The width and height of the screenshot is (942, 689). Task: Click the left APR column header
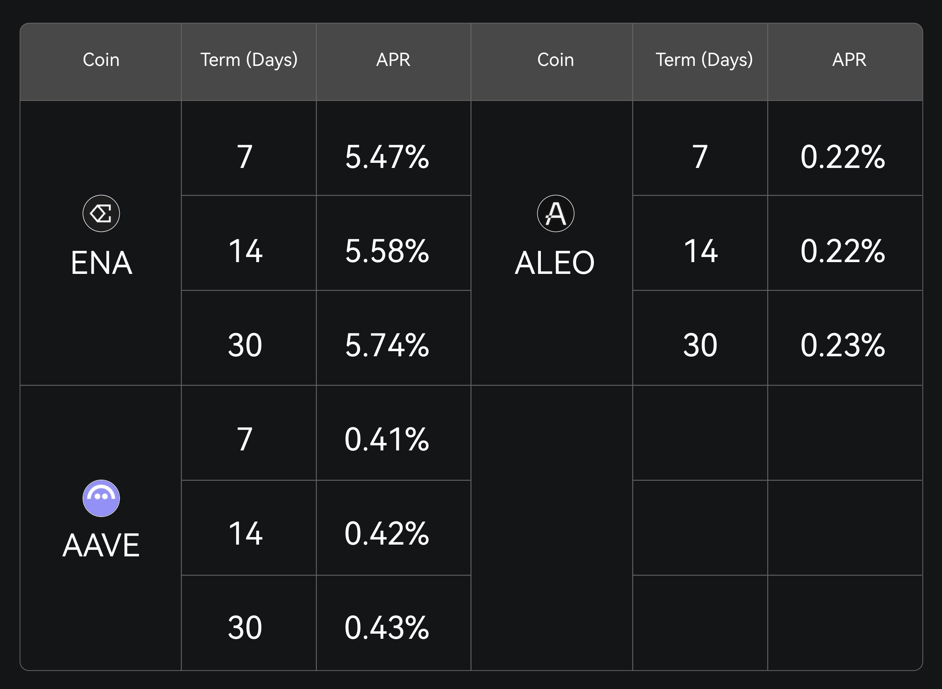pos(393,60)
